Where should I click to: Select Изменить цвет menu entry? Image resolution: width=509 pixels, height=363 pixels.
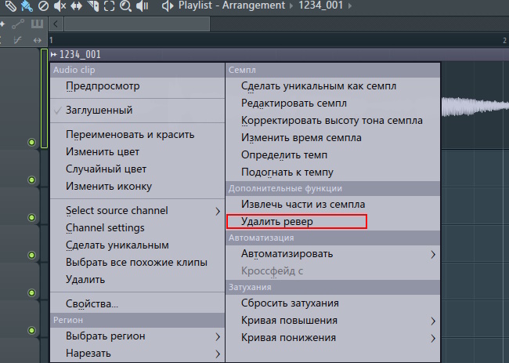pyautogui.click(x=137, y=152)
